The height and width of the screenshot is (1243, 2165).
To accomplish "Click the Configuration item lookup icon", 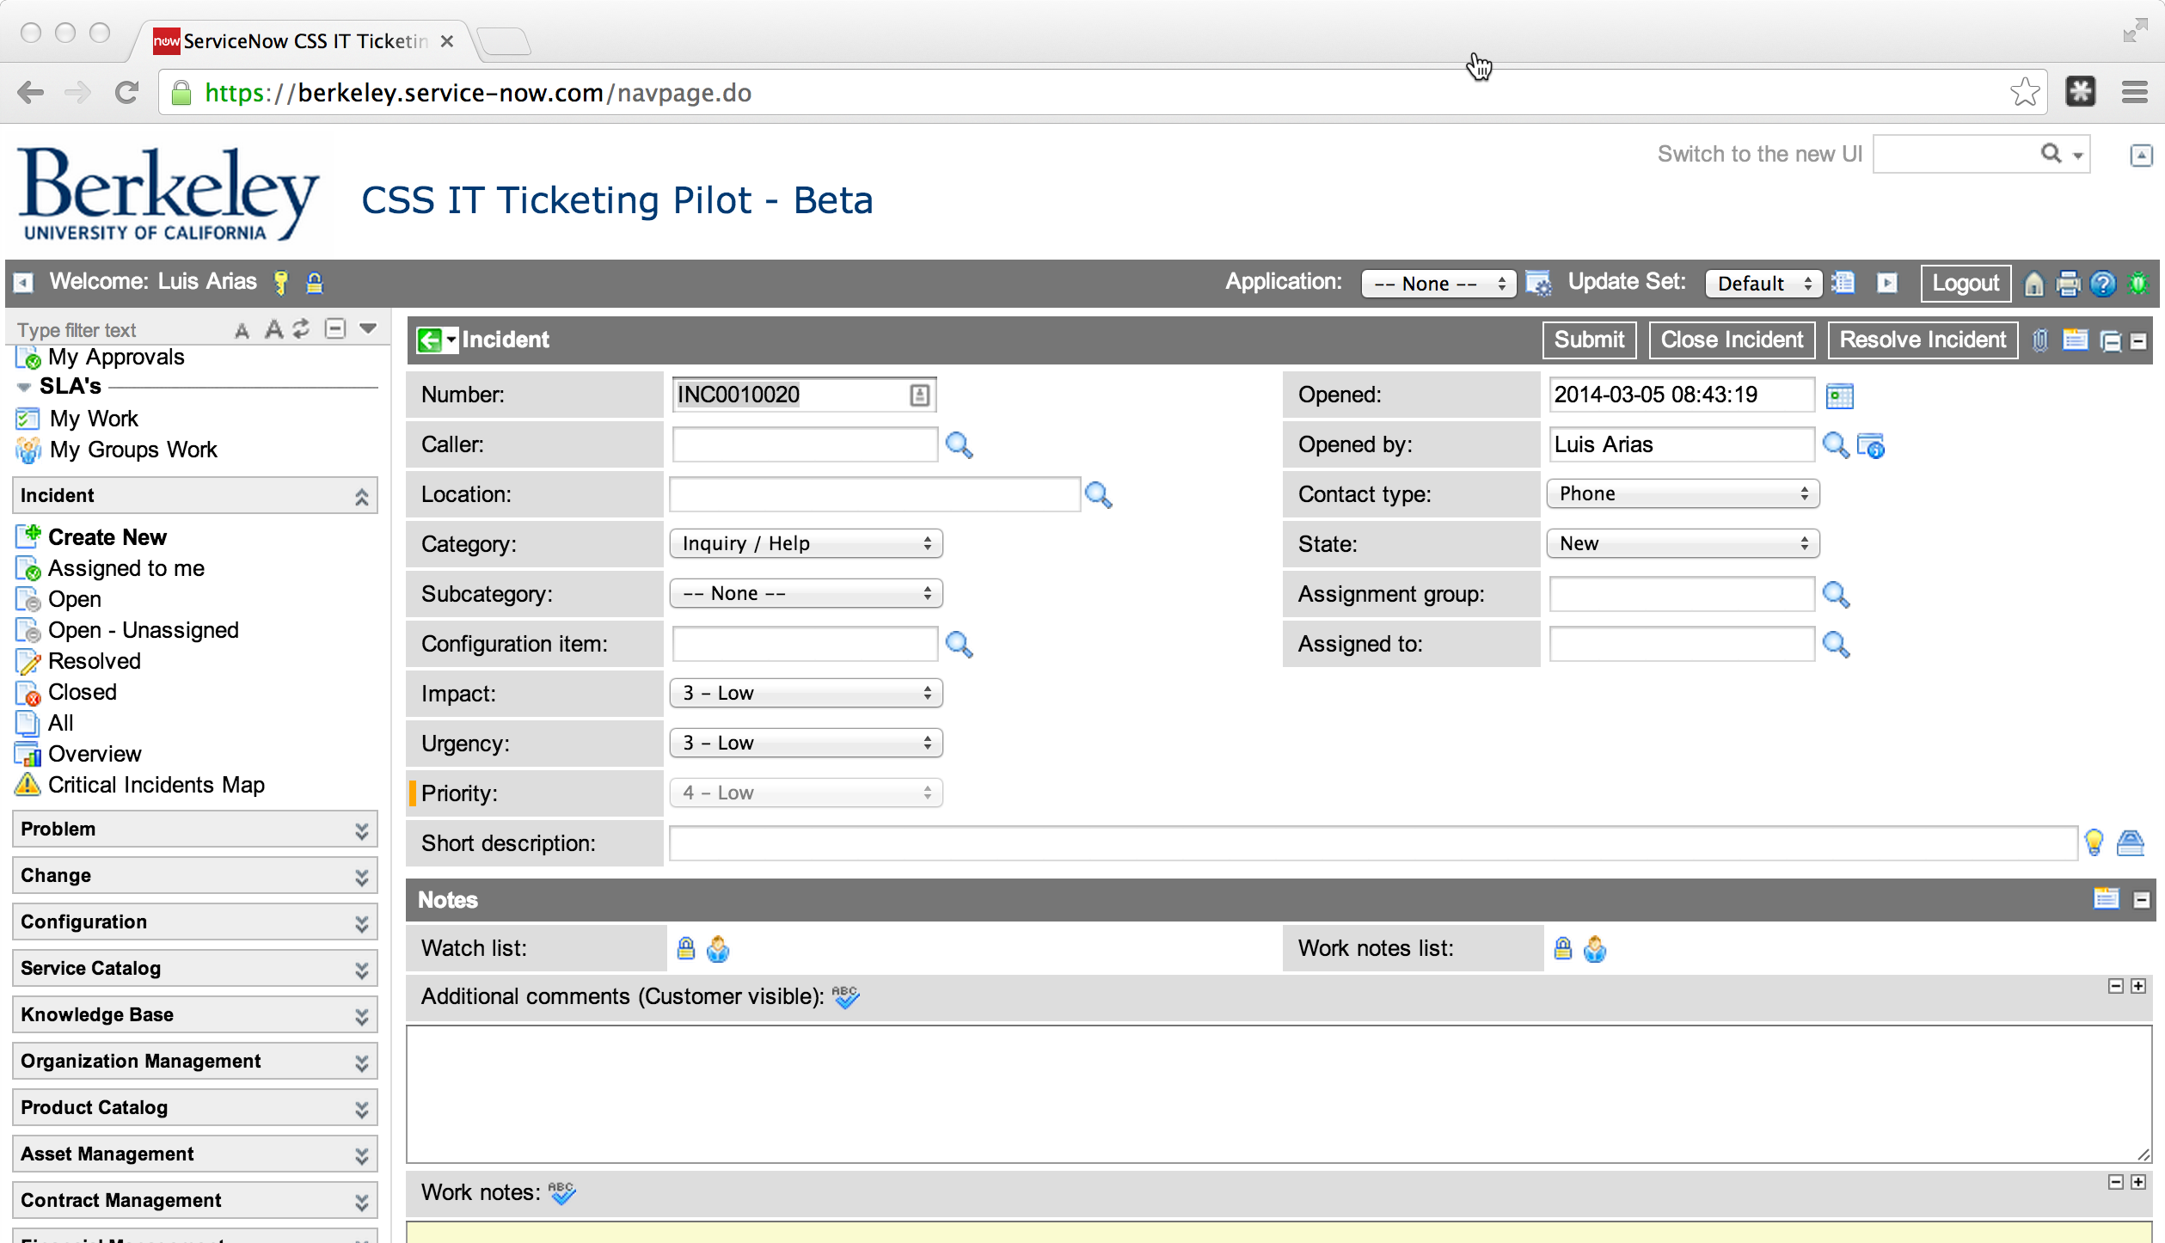I will tap(959, 645).
